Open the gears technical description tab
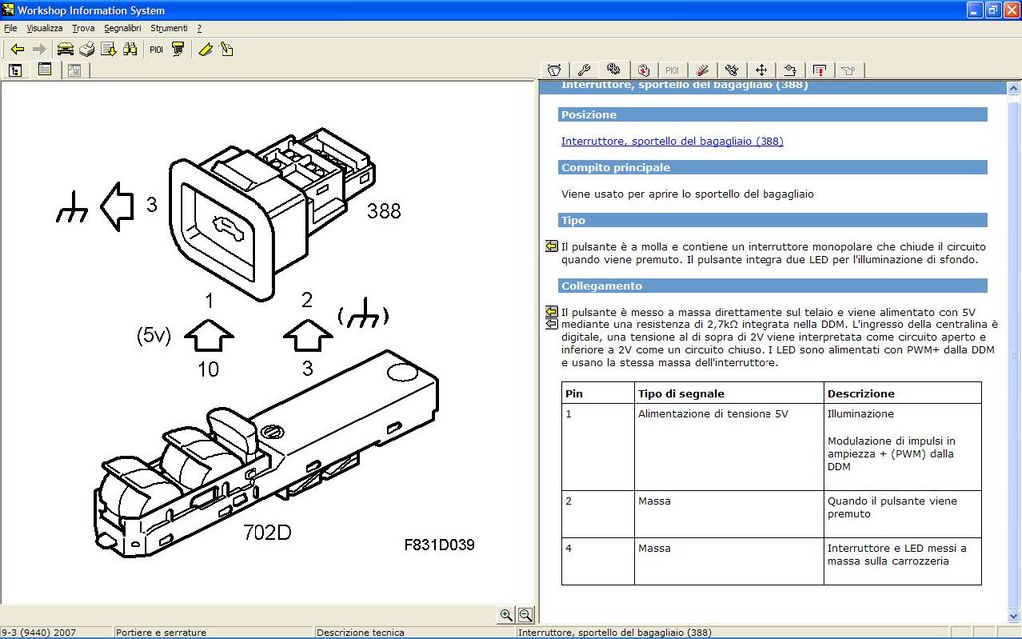1022x639 pixels. (613, 69)
